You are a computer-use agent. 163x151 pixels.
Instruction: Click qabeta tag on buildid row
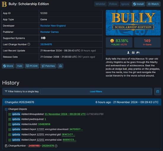[16, 124]
